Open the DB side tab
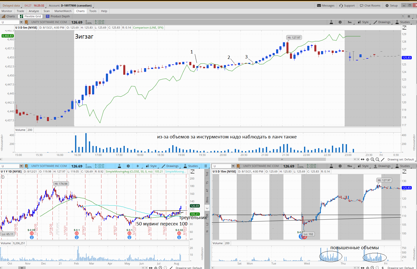The image size is (417, 269). 207,216
